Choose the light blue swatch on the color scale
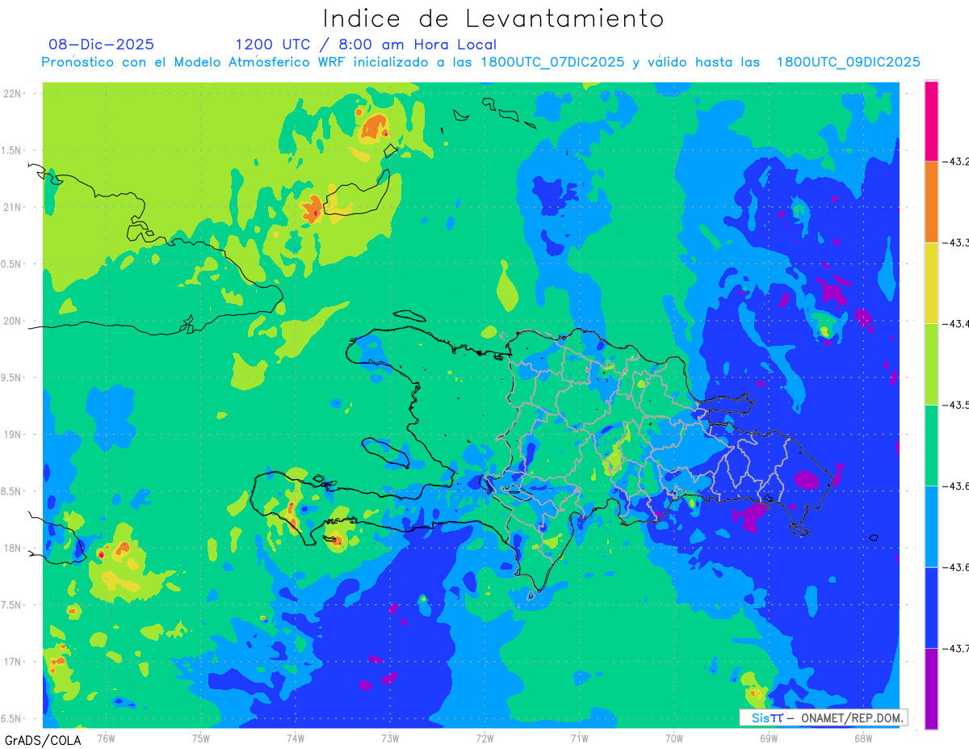The image size is (969, 749). click(931, 526)
